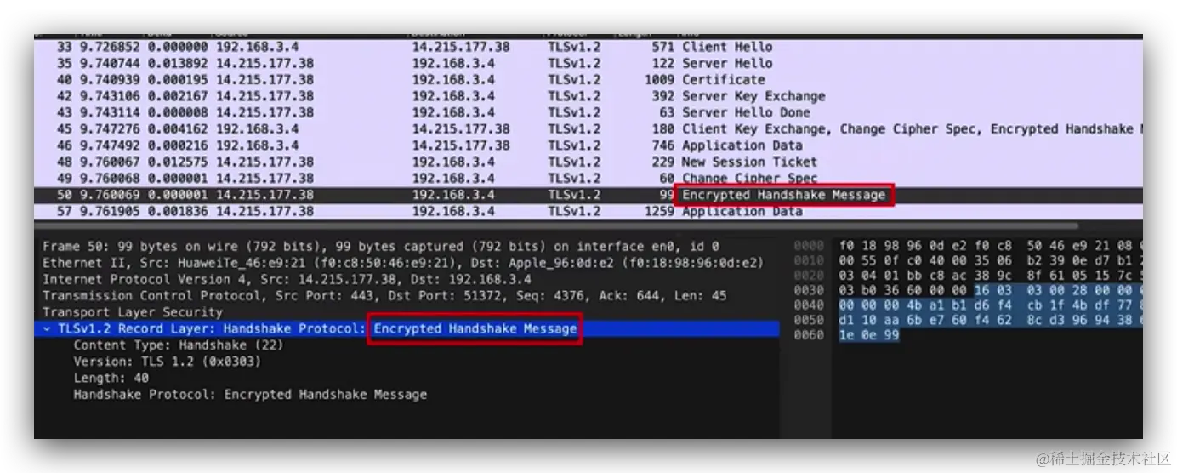Click the 1259 length cell of packet 57

click(x=660, y=211)
